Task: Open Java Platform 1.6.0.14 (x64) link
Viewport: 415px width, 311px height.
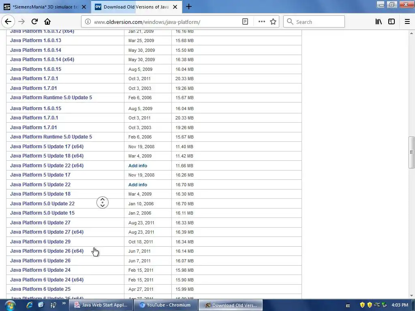Action: click(42, 60)
